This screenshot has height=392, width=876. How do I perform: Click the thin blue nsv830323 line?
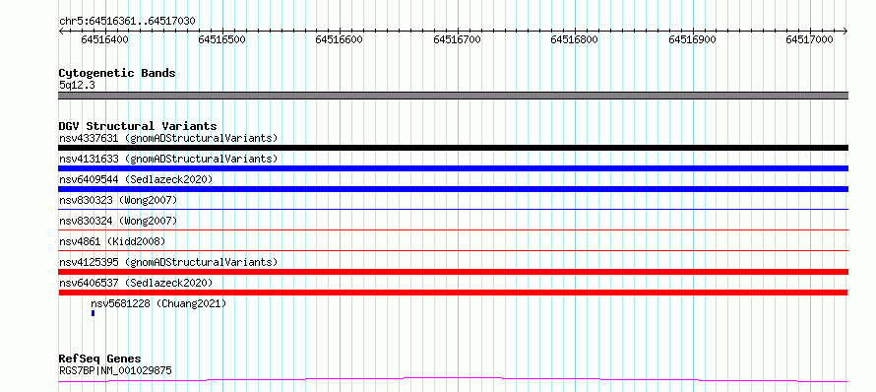coord(453,209)
